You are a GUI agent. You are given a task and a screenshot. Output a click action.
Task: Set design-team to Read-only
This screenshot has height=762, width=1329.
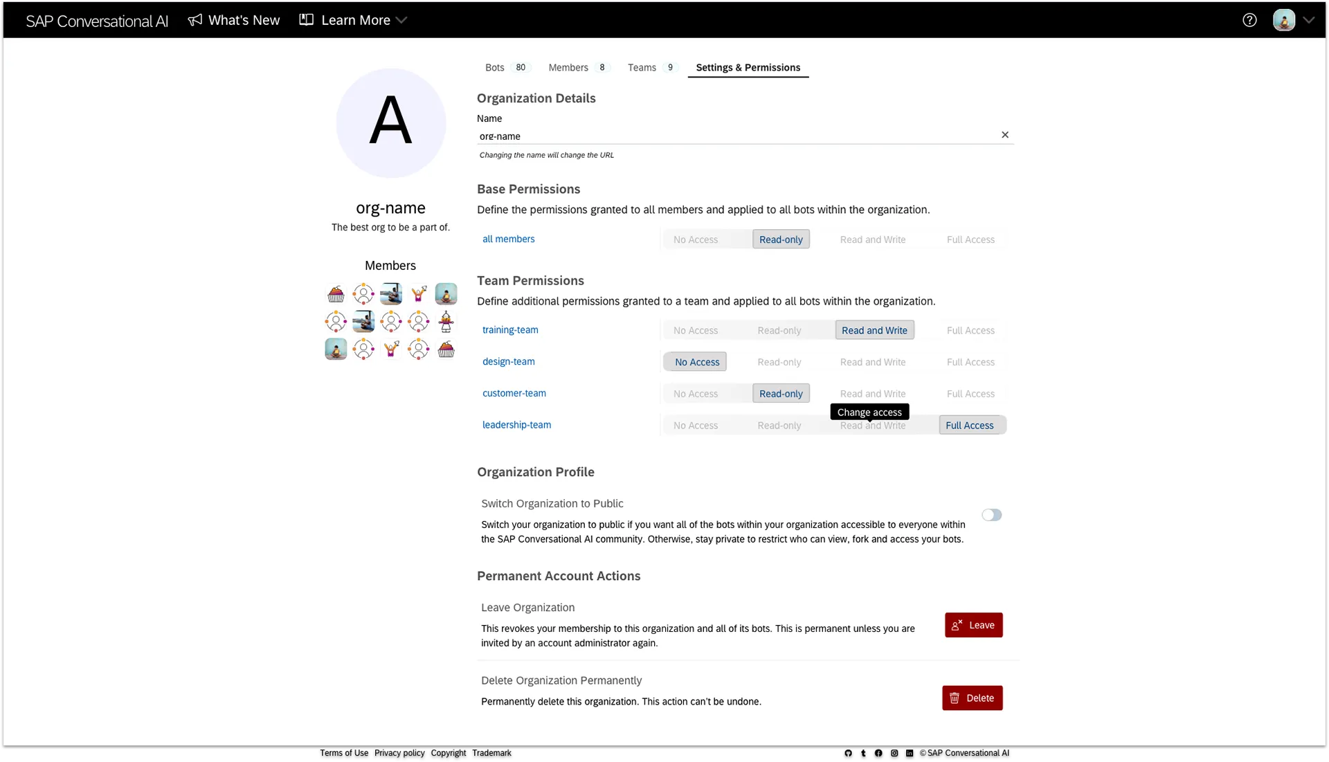coord(779,362)
